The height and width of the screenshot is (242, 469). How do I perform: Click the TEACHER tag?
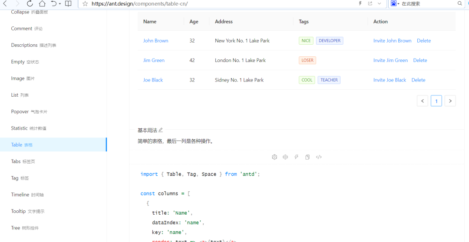point(329,80)
